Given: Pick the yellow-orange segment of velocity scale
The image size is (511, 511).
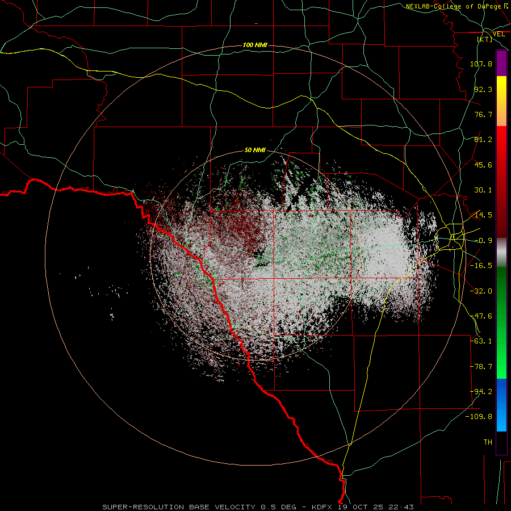Looking at the screenshot, I should [501, 101].
